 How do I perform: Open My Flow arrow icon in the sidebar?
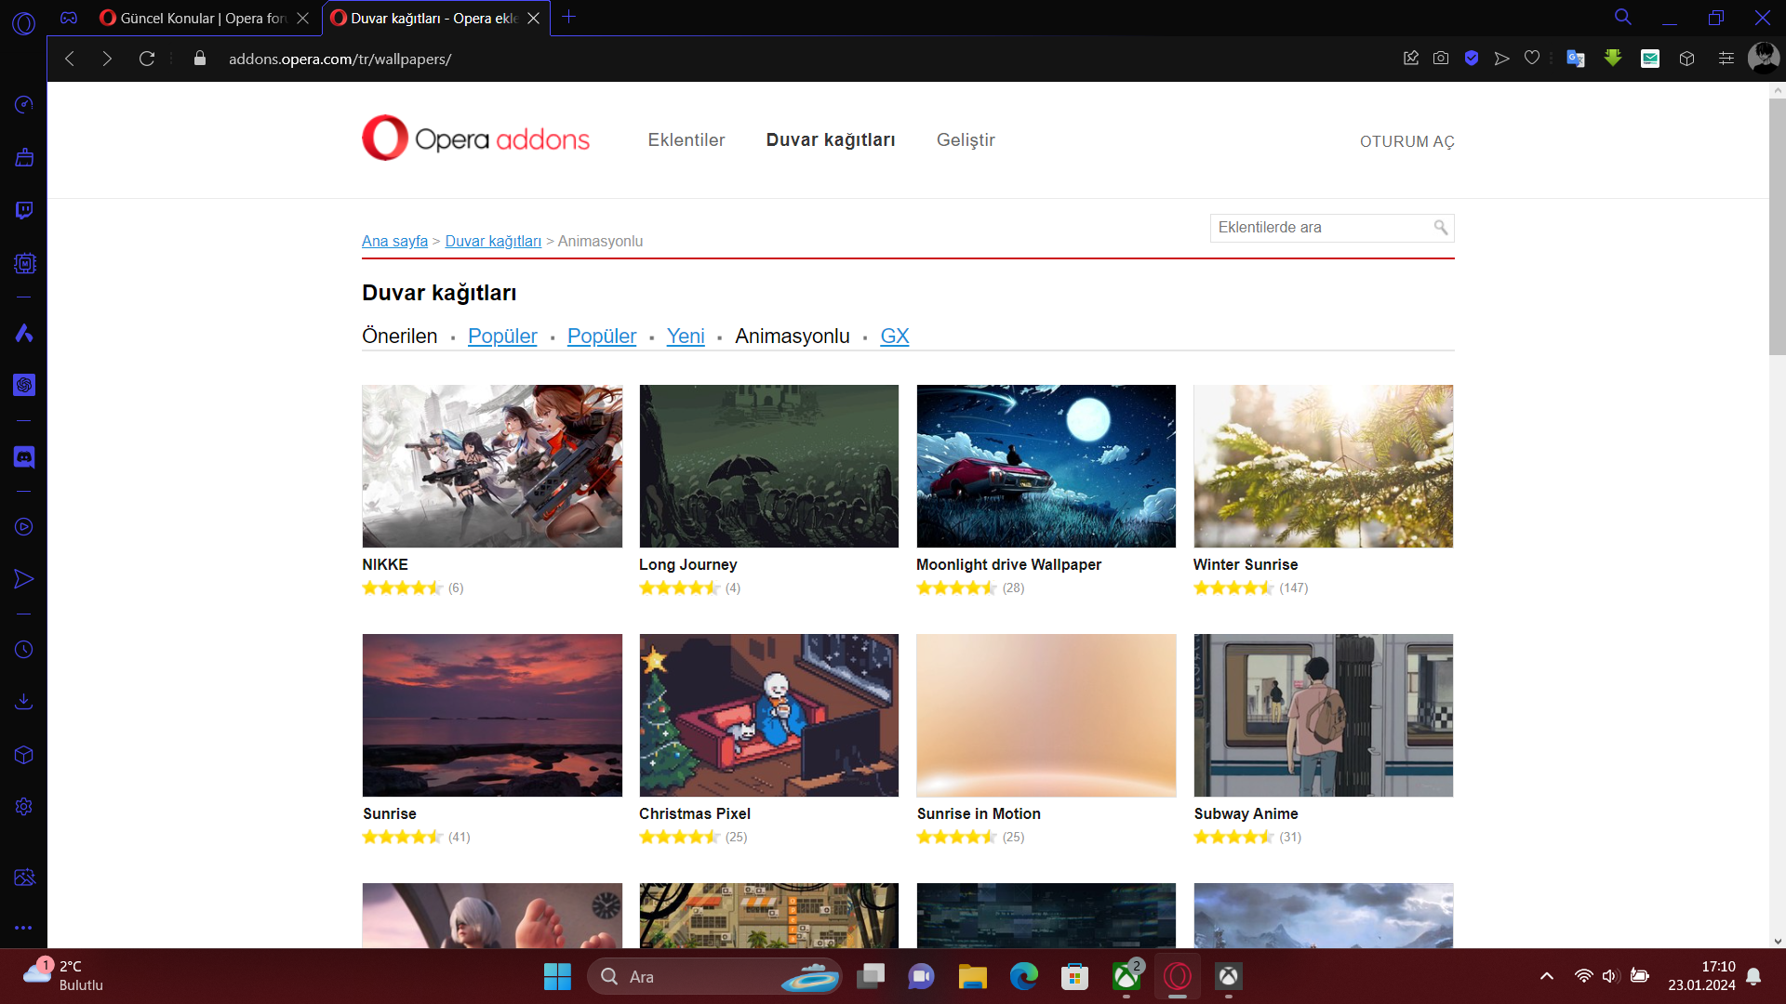[24, 579]
